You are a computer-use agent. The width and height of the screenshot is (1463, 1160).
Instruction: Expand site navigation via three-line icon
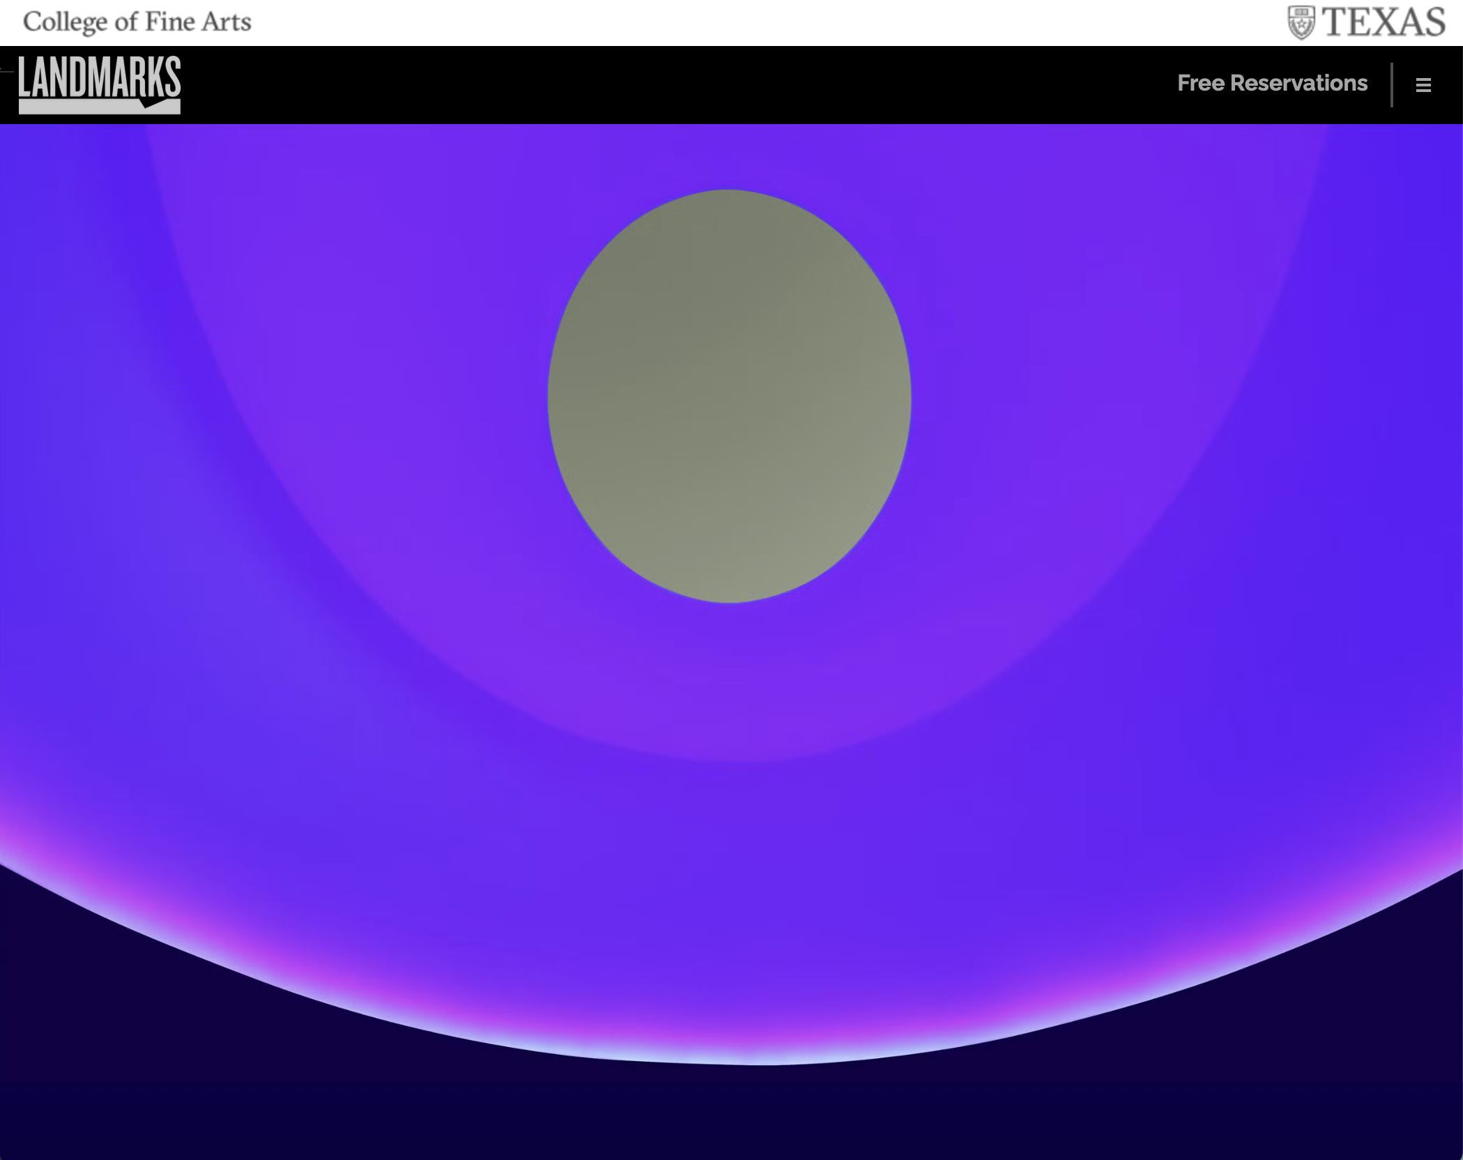coord(1423,85)
